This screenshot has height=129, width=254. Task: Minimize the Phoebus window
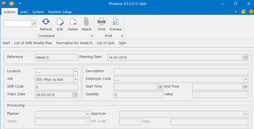pos(223,4)
